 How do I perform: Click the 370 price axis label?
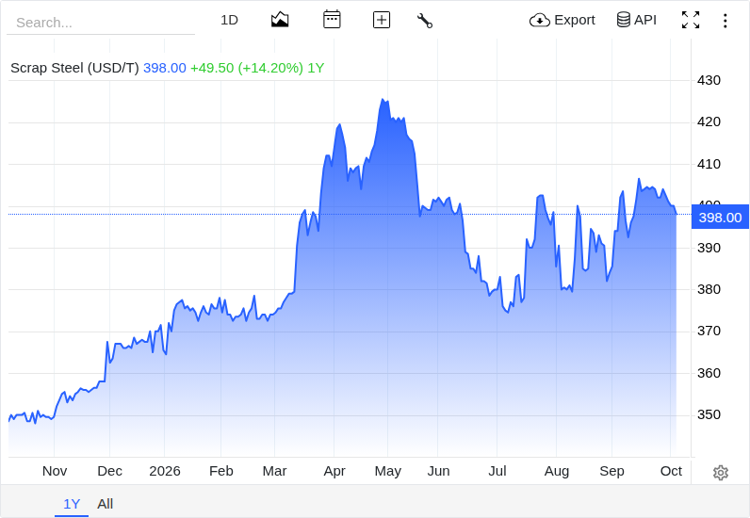click(x=709, y=331)
